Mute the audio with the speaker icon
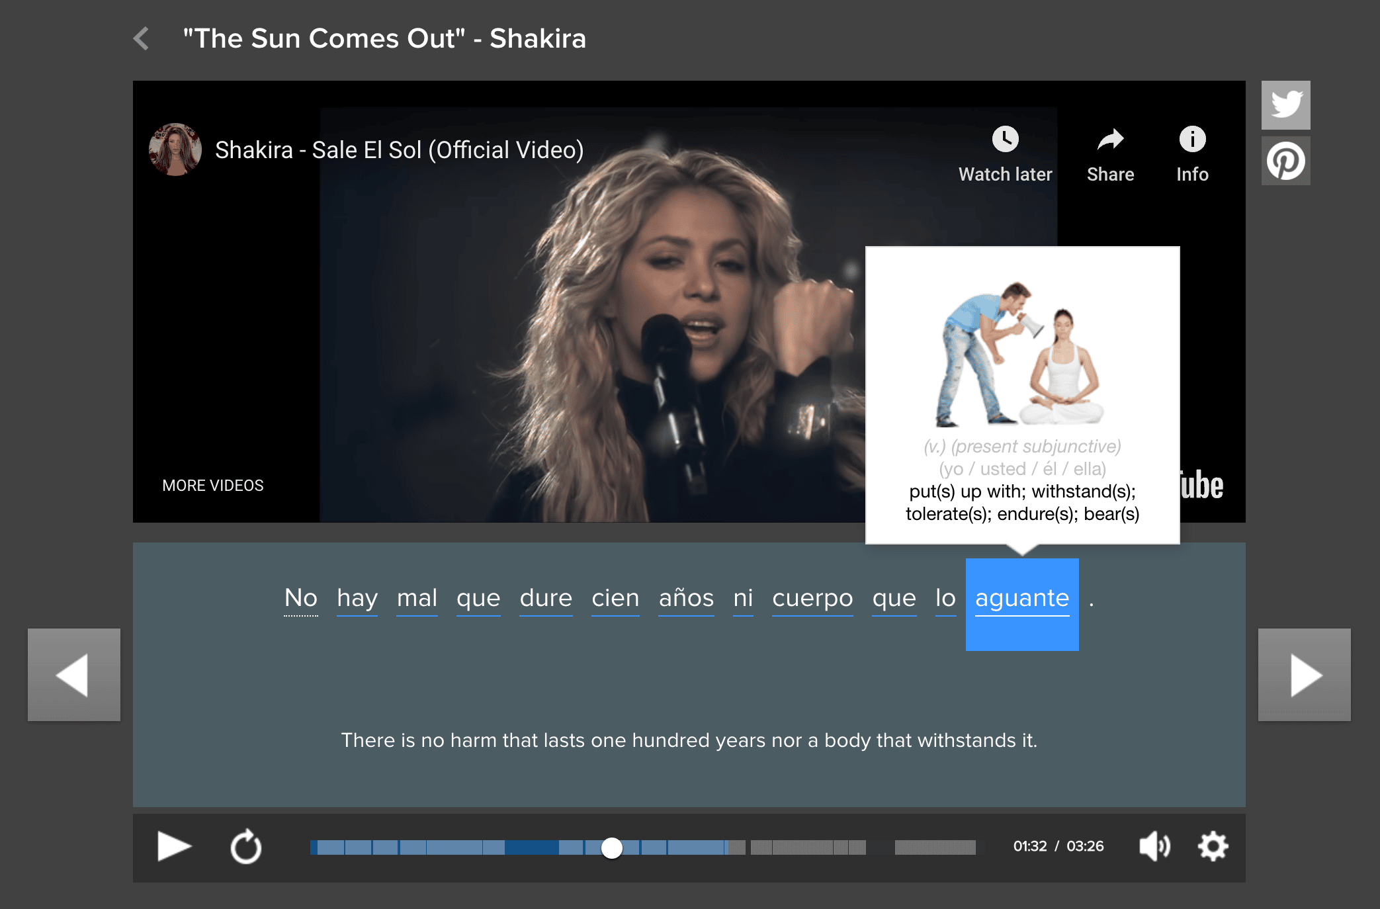The image size is (1380, 909). tap(1154, 846)
